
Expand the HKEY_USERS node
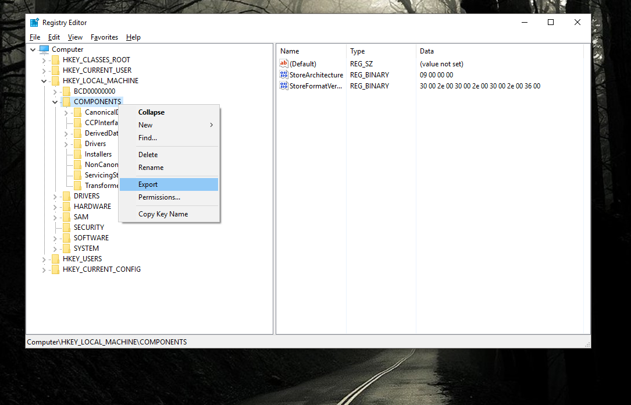pos(44,260)
